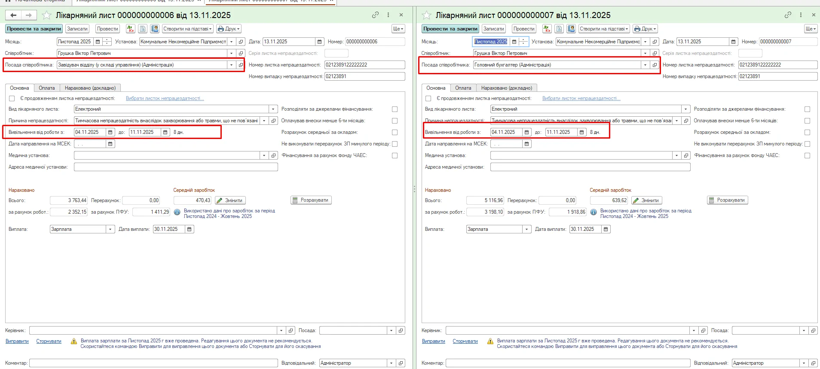Viewport: 820px width, 369px height.
Task: Enable 'Розподіляти за джерелами фінансування' in left window
Action: (395, 109)
